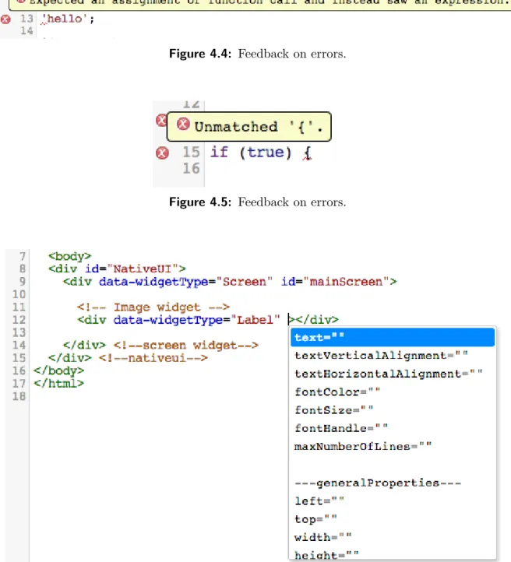Viewport: 511px width, 562px height.
Task: Click the squiggled opening brace on line 15
Action: point(308,153)
